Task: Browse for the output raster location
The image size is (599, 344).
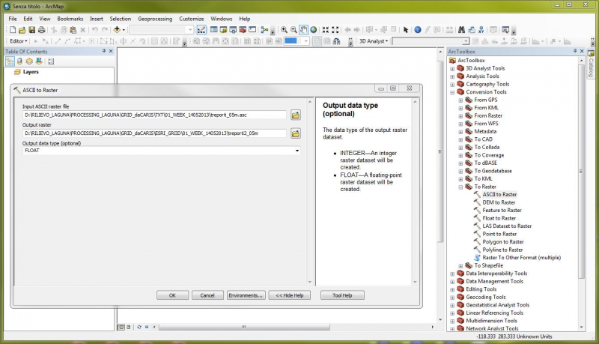Action: [296, 133]
